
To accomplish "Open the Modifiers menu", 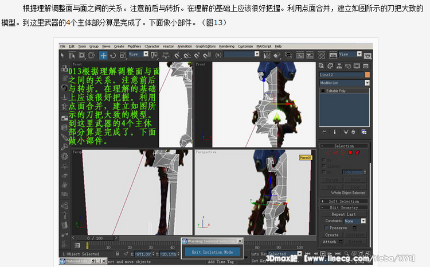I will click(134, 46).
